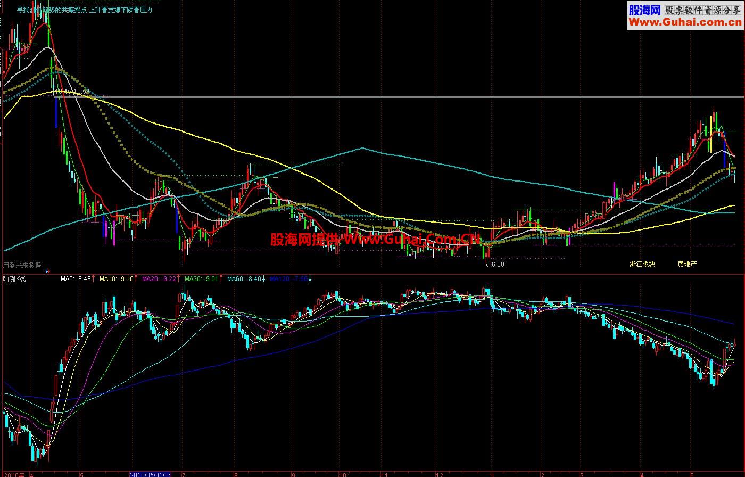
Task: Click the 用到未来数据 notice text
Action: 22,265
